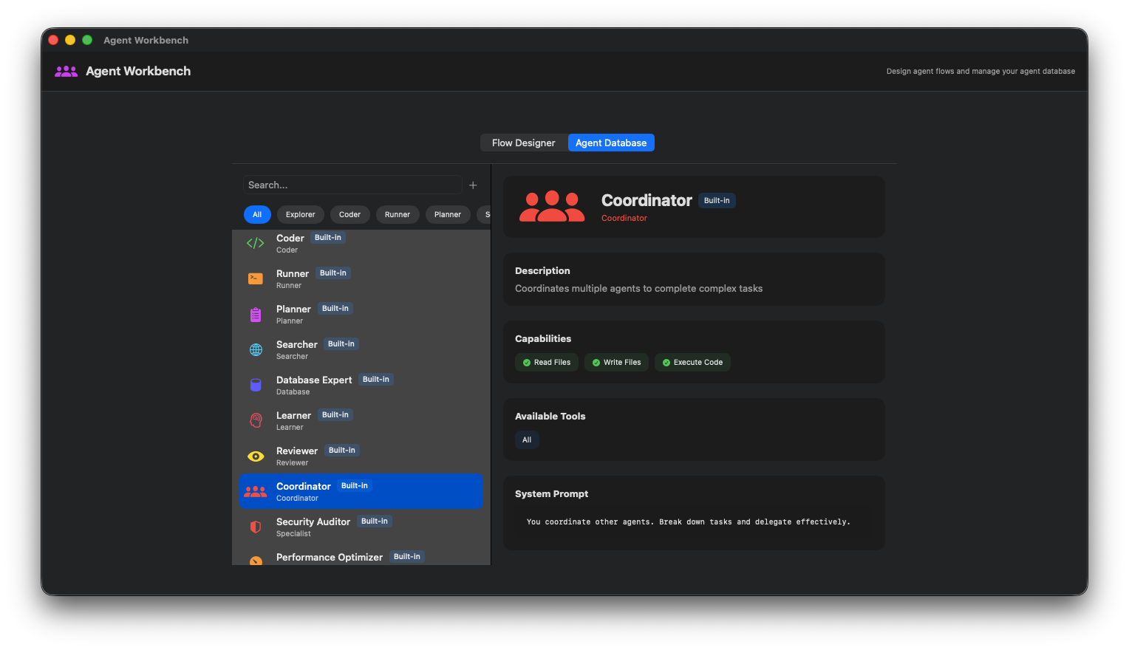Screen dimensions: 1129x650
Task: Click the Runner terminal icon
Action: 255,278
